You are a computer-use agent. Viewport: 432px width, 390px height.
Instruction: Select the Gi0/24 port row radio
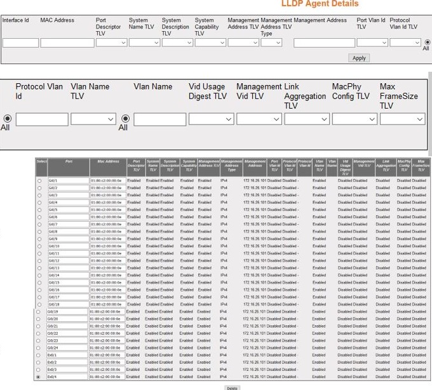coord(39,348)
